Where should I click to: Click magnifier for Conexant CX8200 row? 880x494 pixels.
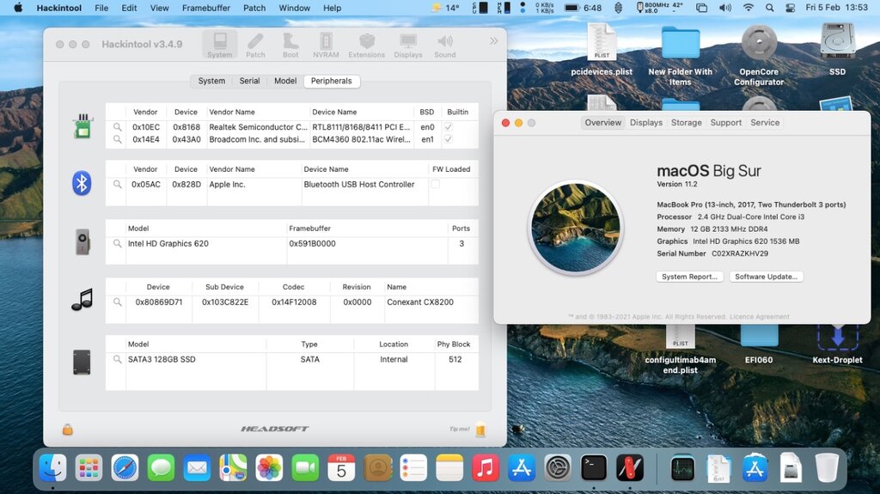(117, 302)
